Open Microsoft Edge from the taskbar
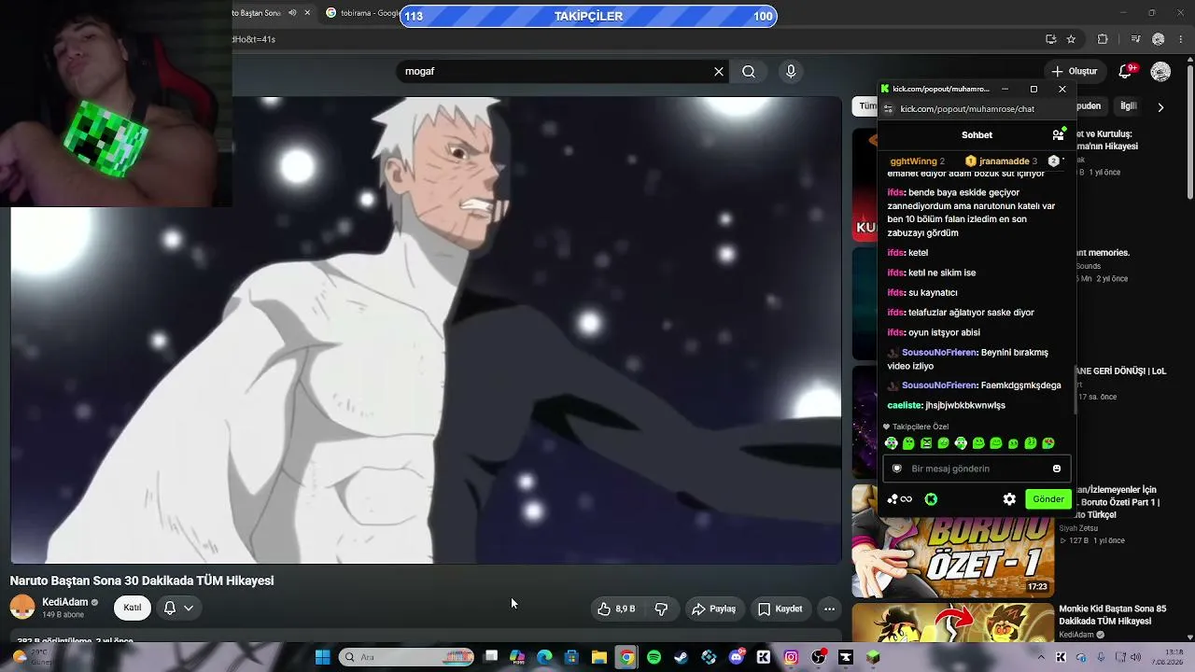Image resolution: width=1195 pixels, height=672 pixels. click(x=544, y=657)
